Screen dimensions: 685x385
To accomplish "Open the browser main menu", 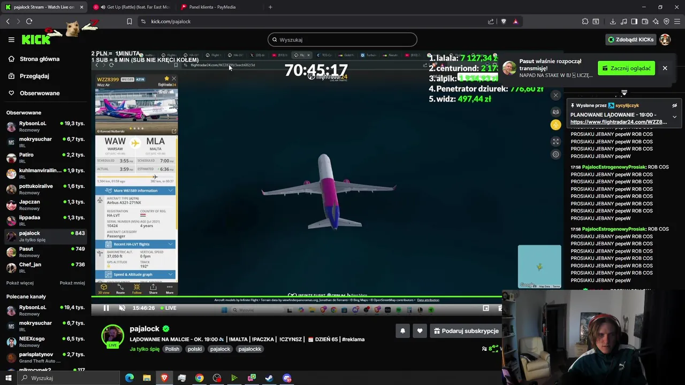I will 678,21.
